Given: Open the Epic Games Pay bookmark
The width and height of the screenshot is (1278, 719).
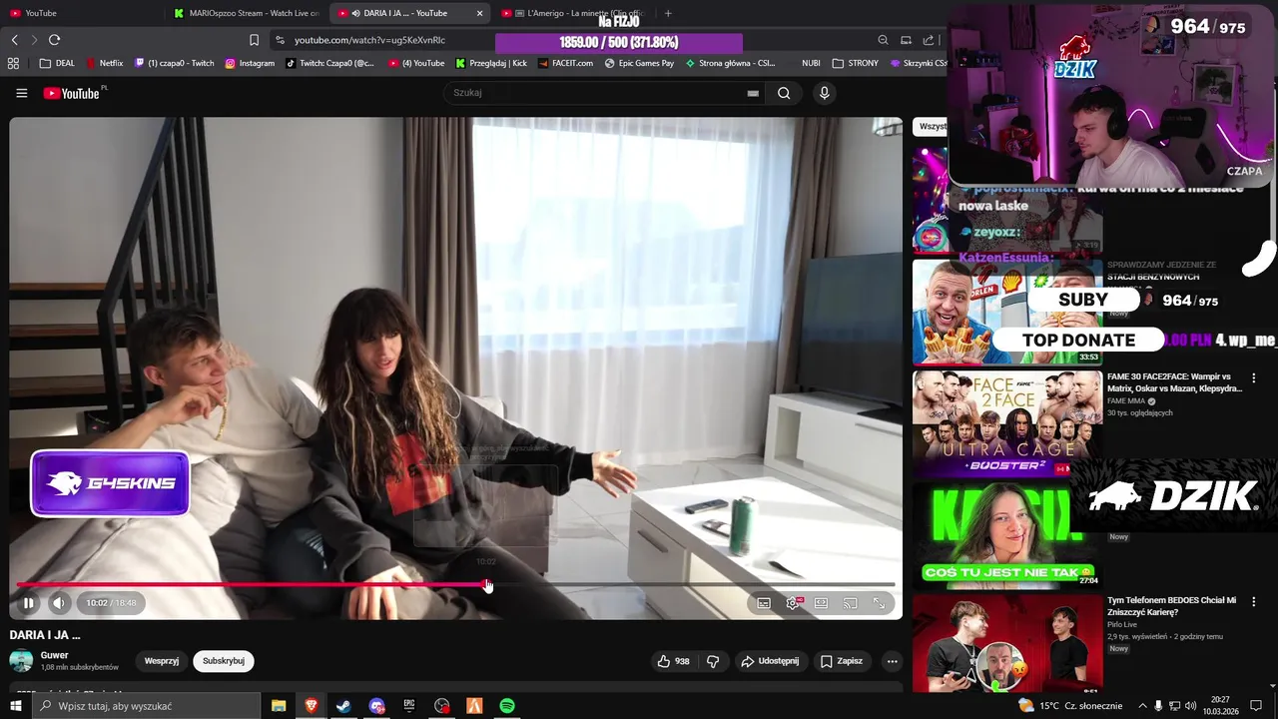Looking at the screenshot, I should tap(639, 63).
